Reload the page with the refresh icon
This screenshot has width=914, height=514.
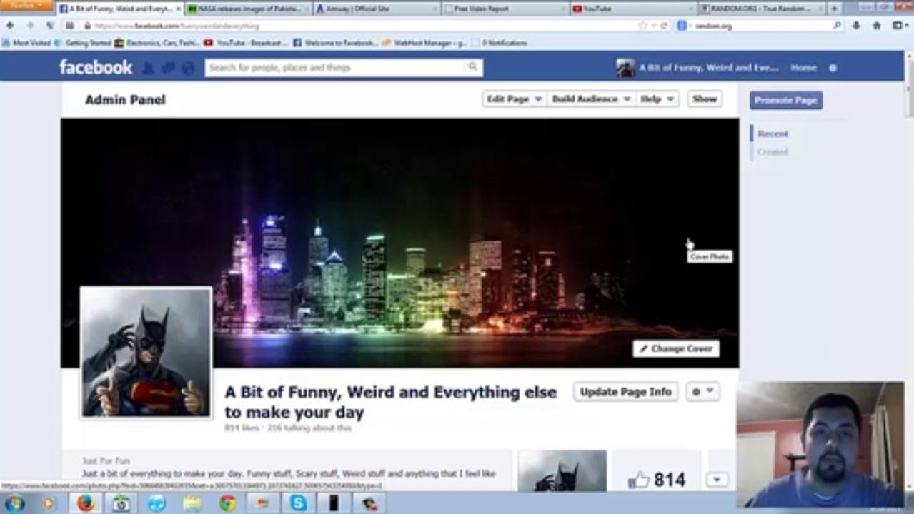click(x=664, y=25)
